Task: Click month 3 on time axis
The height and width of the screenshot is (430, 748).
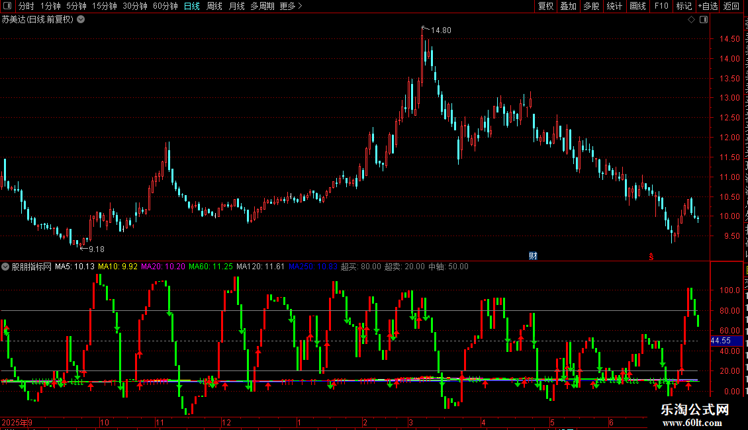Action: [410, 422]
